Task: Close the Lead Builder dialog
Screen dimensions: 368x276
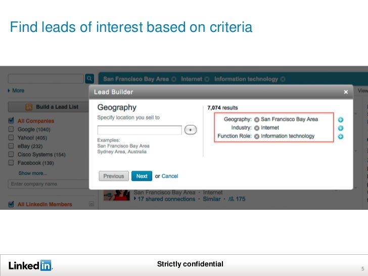Action: (346, 92)
